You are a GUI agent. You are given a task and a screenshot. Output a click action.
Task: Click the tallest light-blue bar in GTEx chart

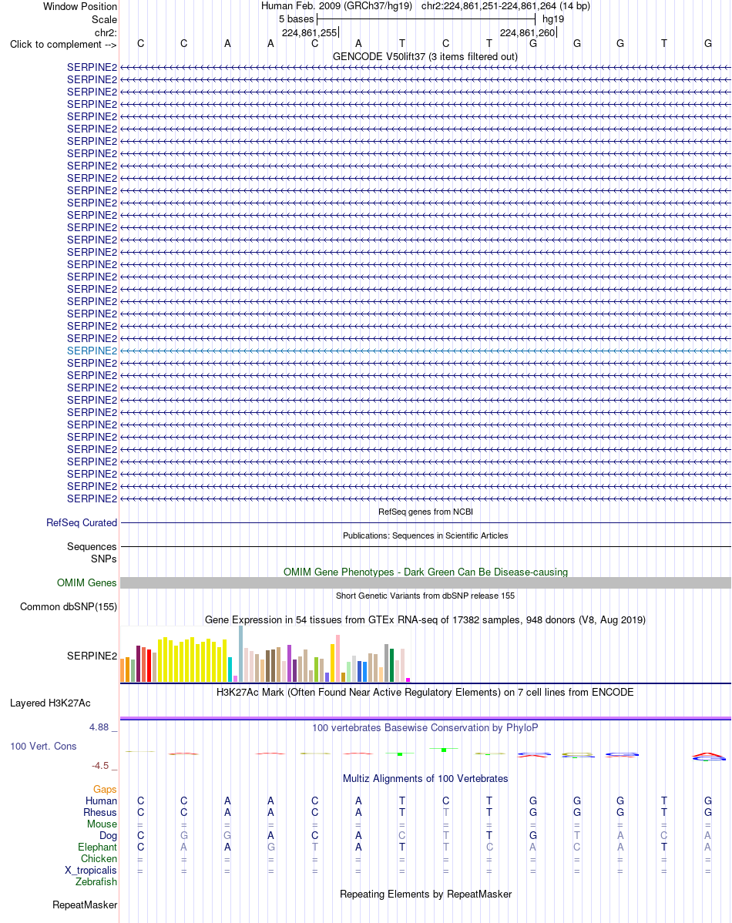[241, 654]
